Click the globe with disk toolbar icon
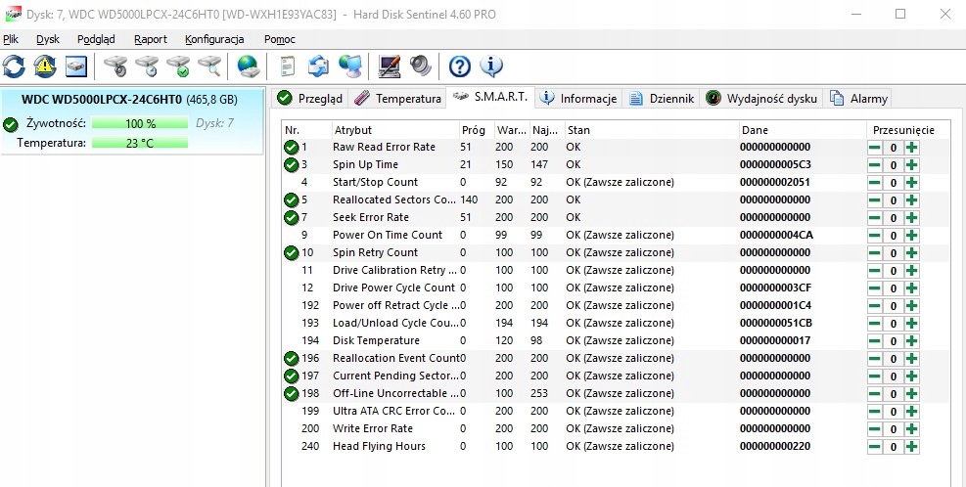 [x=249, y=66]
